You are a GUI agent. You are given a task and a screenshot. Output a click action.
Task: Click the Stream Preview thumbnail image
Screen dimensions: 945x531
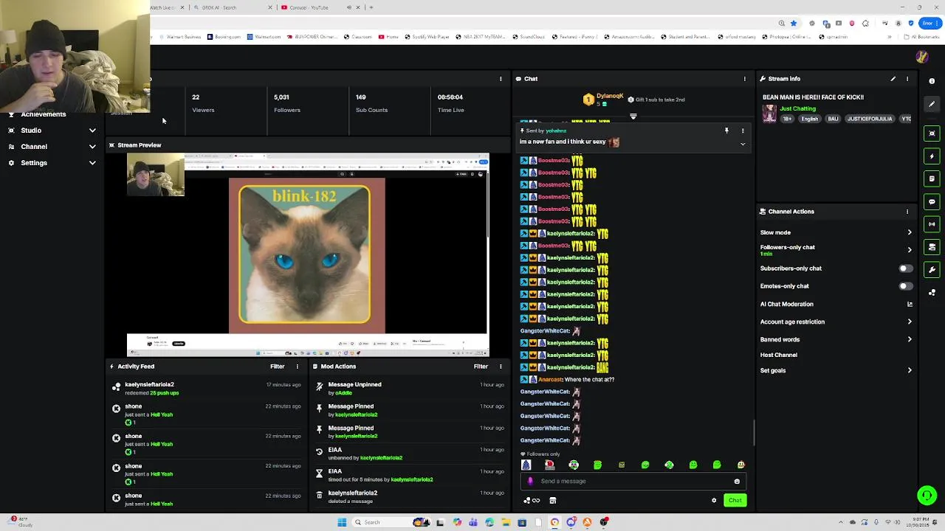click(x=307, y=255)
